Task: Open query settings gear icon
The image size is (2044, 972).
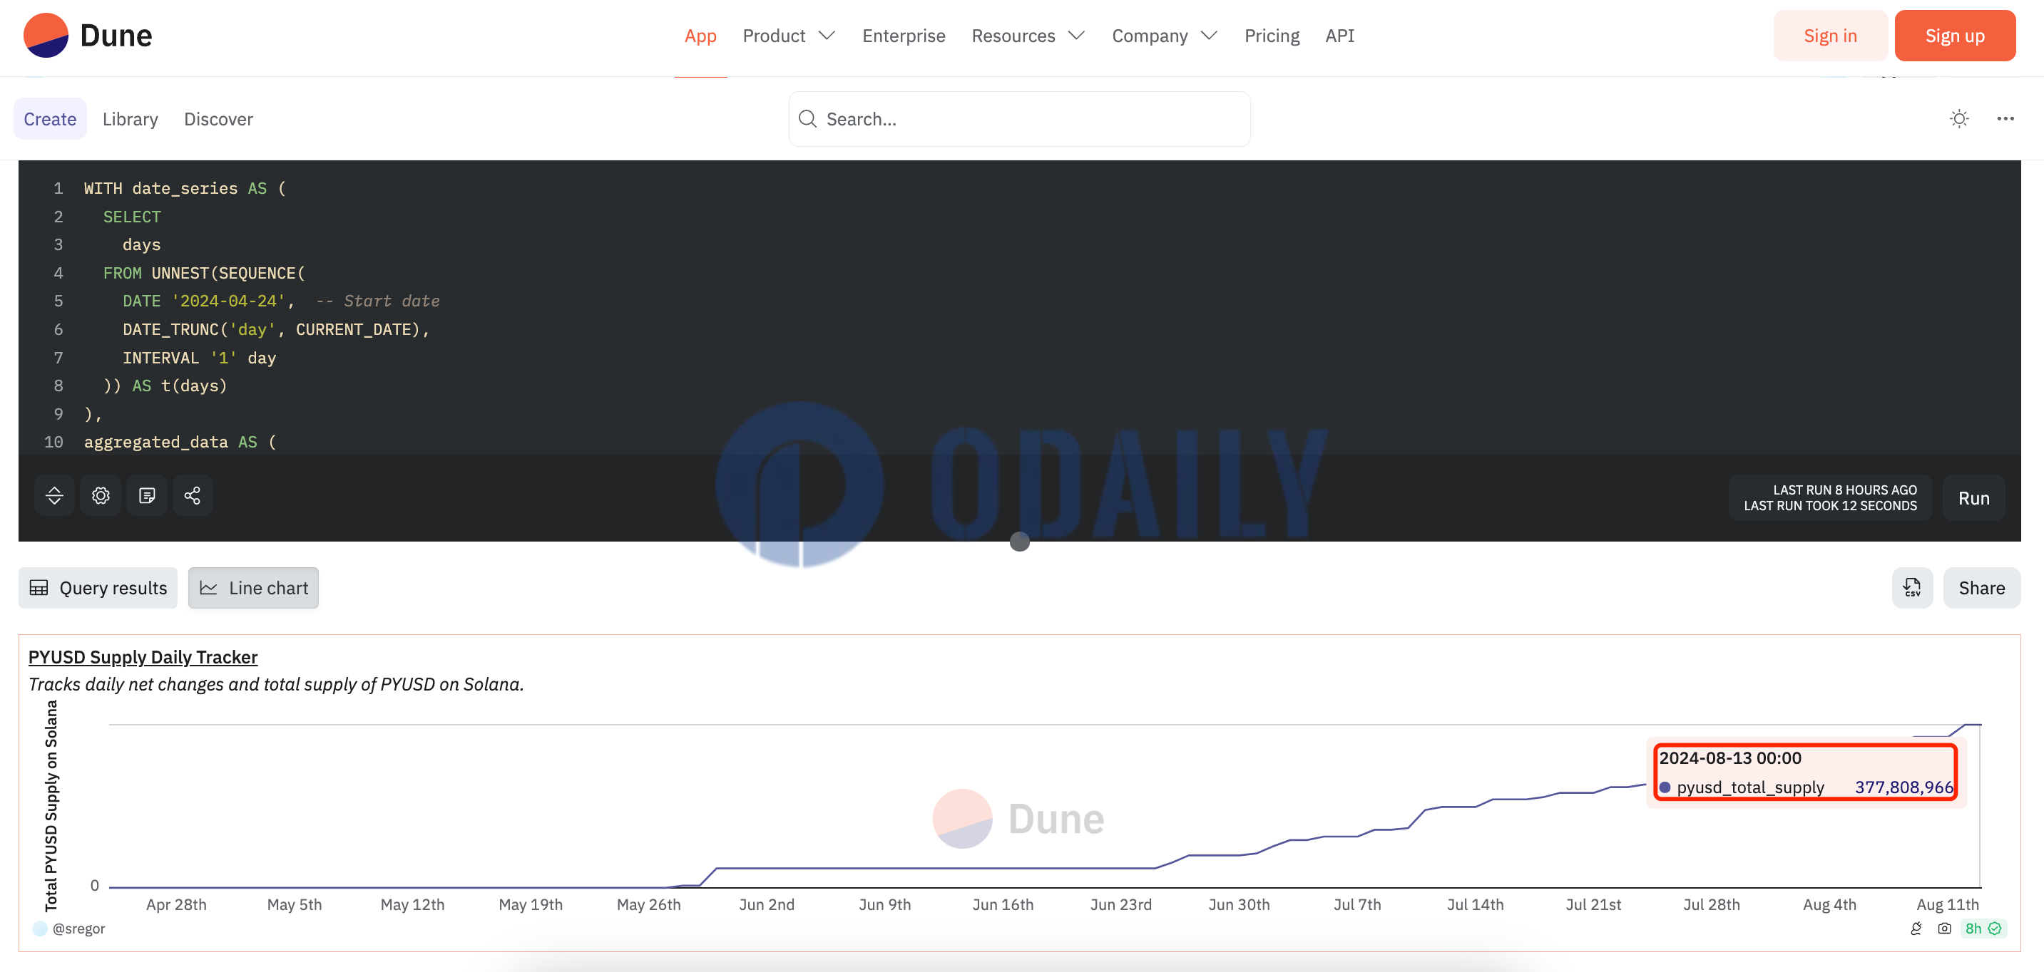Action: [x=100, y=495]
